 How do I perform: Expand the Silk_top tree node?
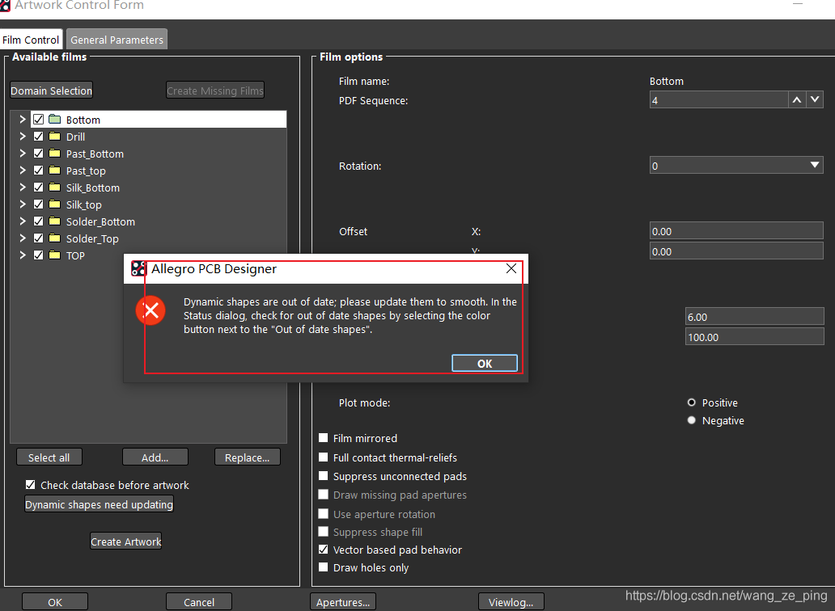[23, 204]
